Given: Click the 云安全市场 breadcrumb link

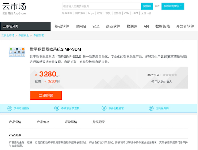Looking at the screenshot, I should [8, 35].
